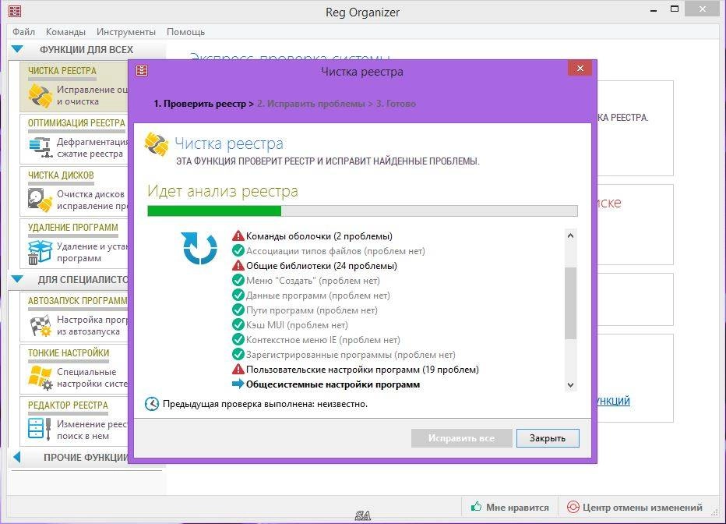Click Мне нравится in the status bar
726x524 pixels.
click(517, 508)
